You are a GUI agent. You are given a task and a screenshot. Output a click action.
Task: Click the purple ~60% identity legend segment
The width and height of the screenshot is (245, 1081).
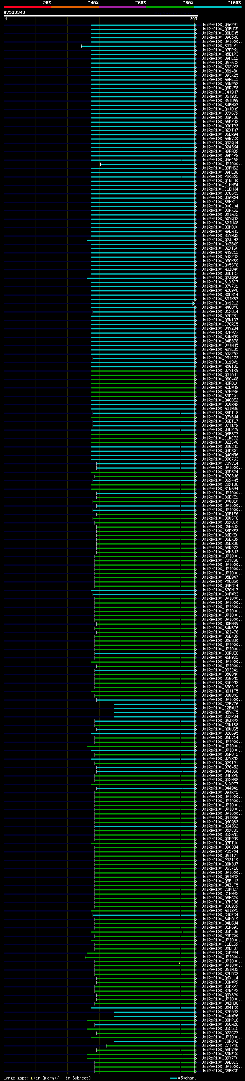[x=123, y=7]
